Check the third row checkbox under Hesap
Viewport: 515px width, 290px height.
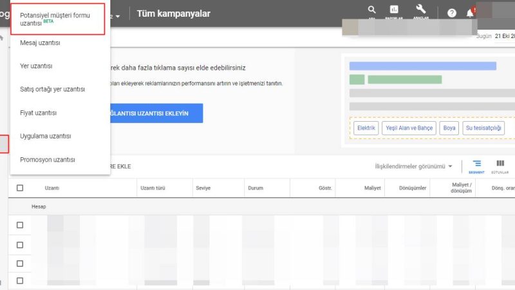(x=20, y=264)
